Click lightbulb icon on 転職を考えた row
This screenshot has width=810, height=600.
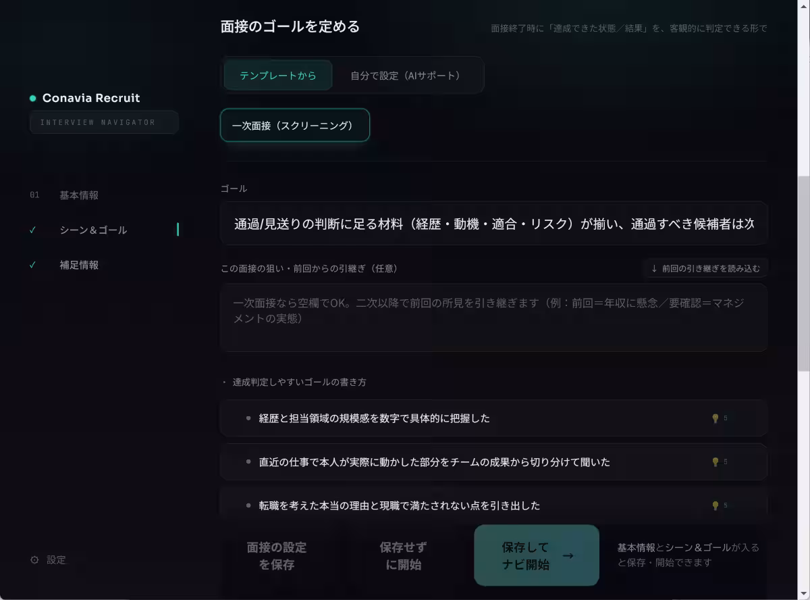tap(715, 505)
